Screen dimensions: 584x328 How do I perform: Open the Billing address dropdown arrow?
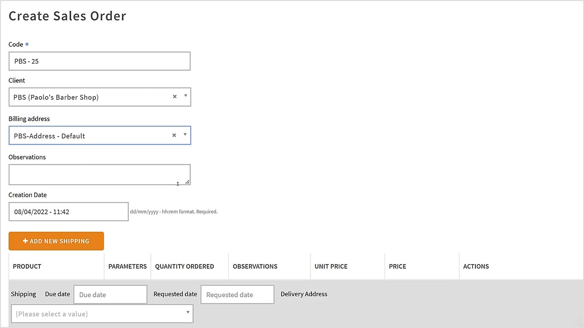[x=184, y=135]
